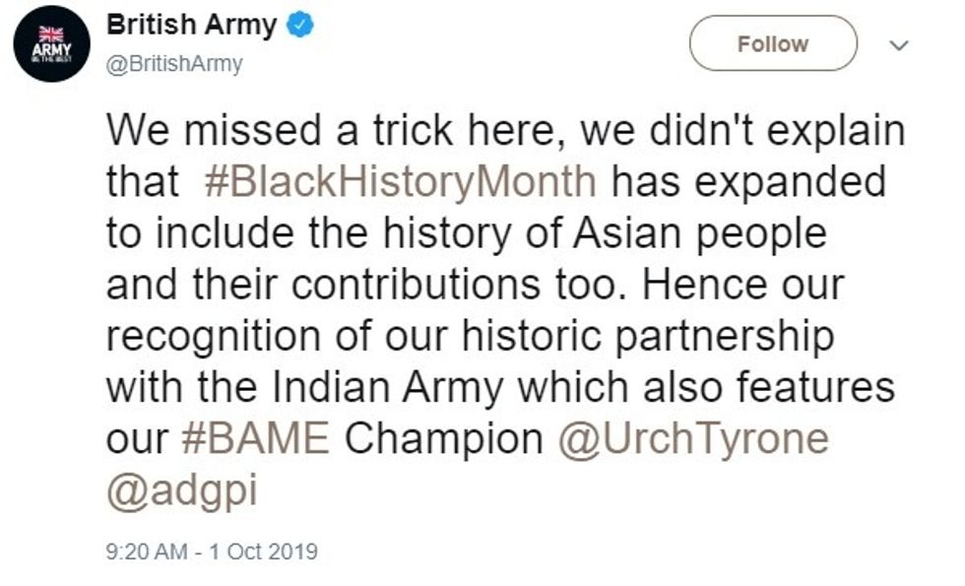Open the #BAME hashtag link
The width and height of the screenshot is (965, 586).
click(255, 438)
